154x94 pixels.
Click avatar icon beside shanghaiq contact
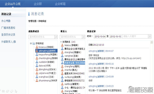pyautogui.click(x=62, y=52)
